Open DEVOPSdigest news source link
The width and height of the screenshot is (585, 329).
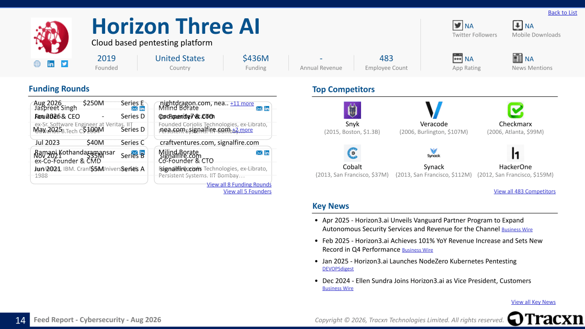pos(338,269)
